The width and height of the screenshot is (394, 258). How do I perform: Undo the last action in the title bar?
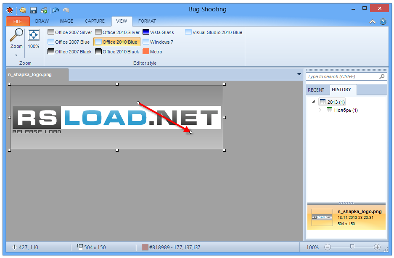[56, 10]
